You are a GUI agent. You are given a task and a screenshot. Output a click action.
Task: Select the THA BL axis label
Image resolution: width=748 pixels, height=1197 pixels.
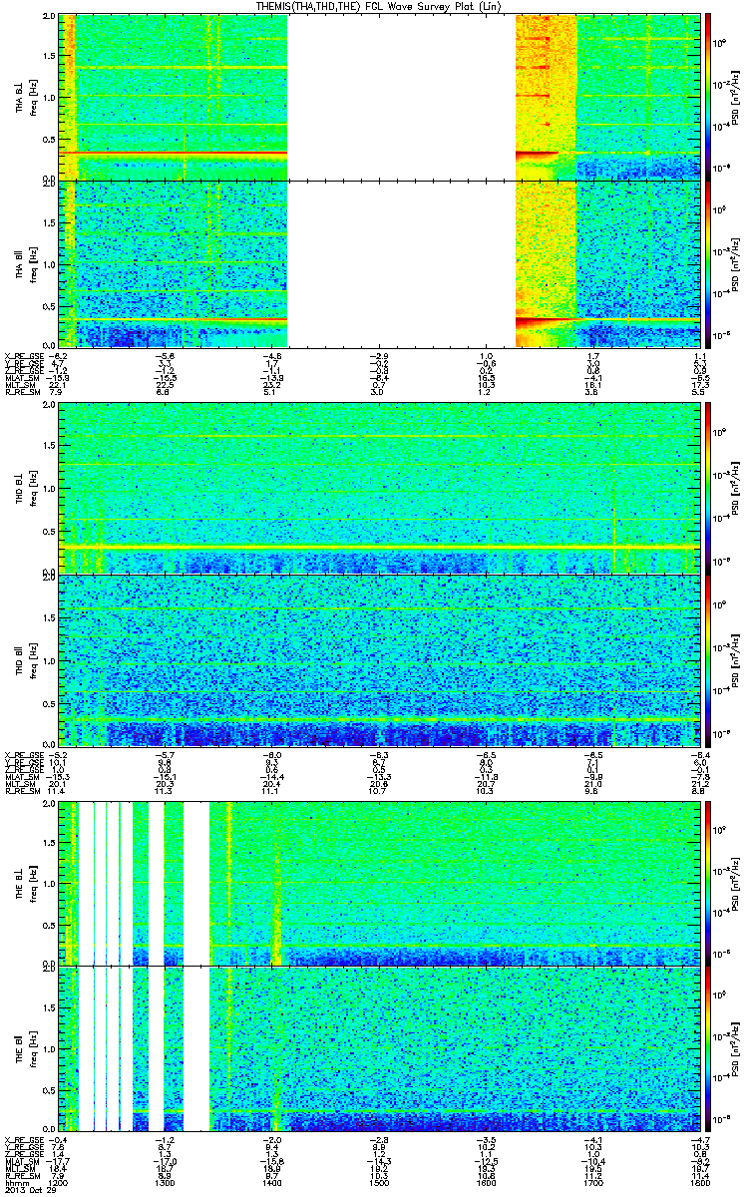(x=21, y=98)
